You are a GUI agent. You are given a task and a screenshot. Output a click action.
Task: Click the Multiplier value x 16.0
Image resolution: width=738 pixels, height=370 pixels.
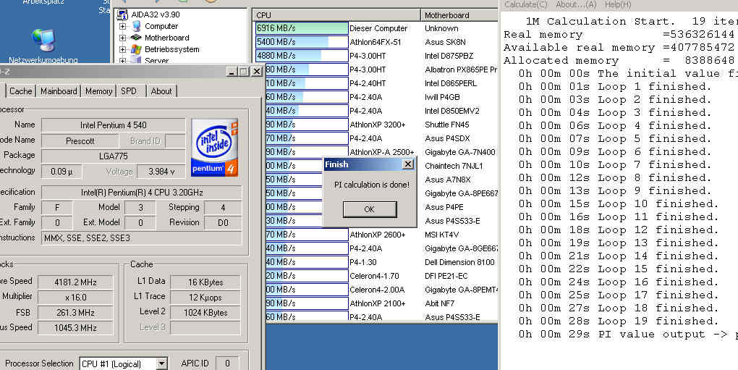click(75, 298)
